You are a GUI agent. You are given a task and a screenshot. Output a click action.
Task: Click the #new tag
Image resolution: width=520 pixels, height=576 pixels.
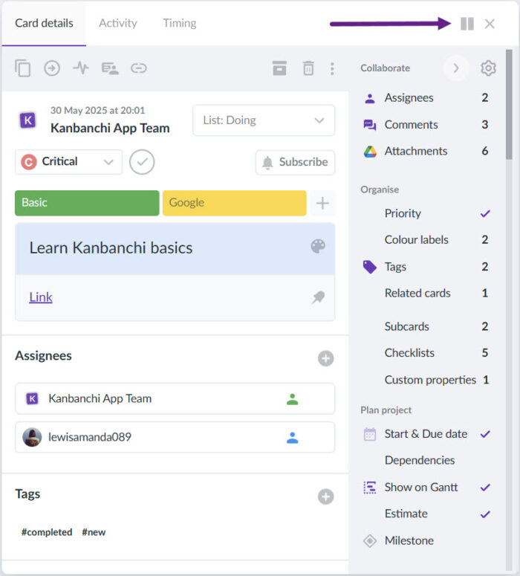coord(94,532)
